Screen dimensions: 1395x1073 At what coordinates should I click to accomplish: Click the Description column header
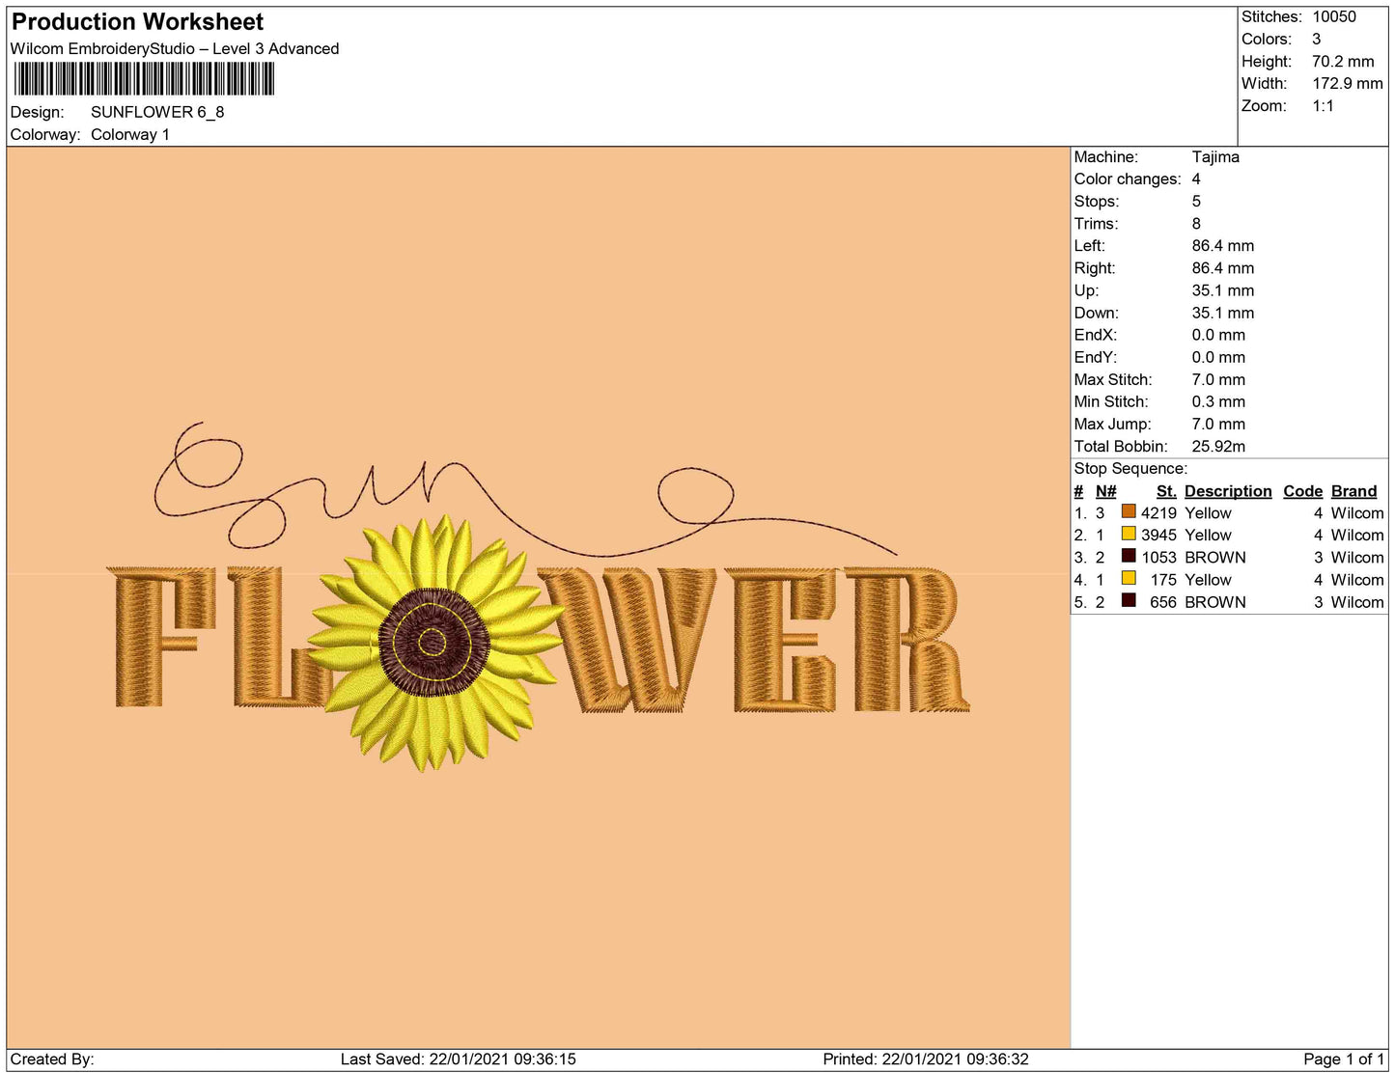pyautogui.click(x=1227, y=491)
